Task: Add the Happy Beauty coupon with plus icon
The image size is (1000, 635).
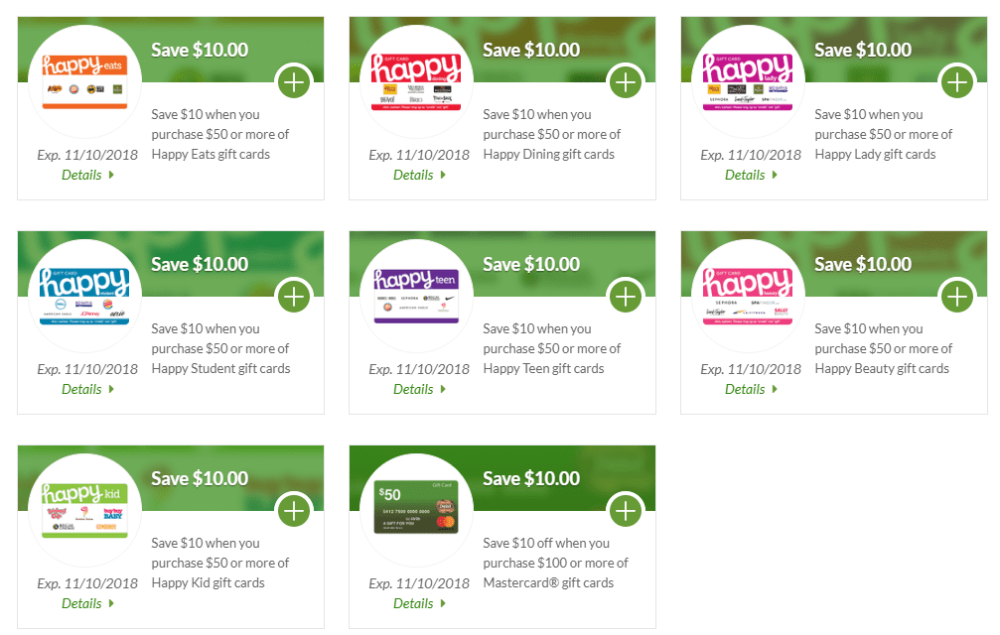Action: click(x=957, y=297)
